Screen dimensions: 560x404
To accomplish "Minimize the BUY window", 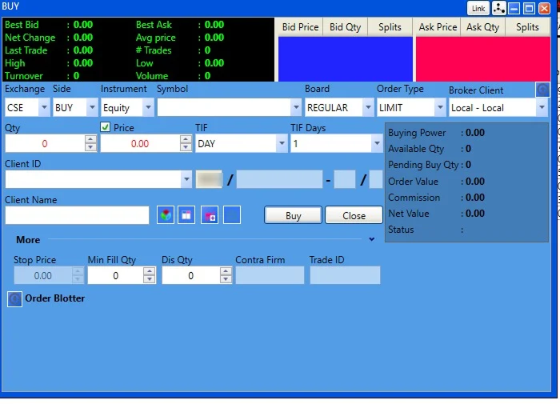I will [x=514, y=8].
